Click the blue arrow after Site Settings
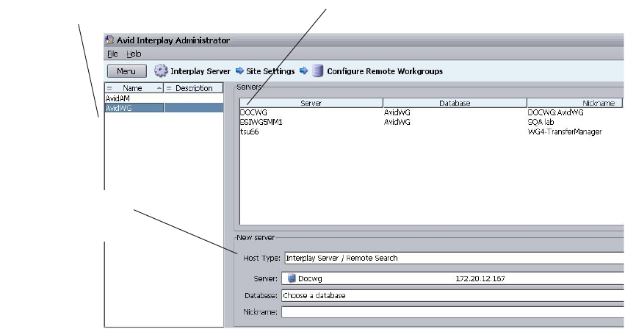The height and width of the screenshot is (329, 625). pyautogui.click(x=304, y=70)
